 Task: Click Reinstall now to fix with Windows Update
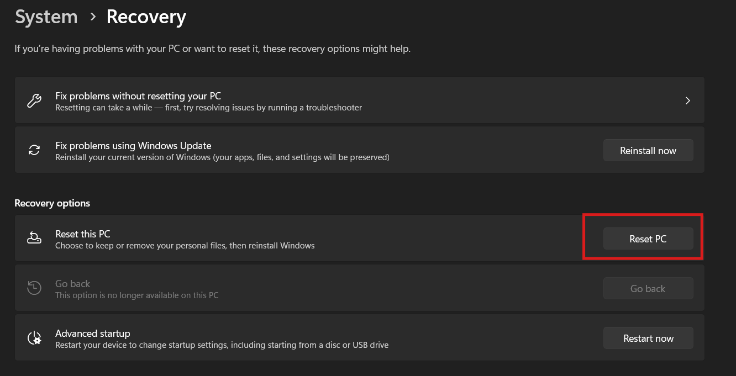(x=648, y=150)
